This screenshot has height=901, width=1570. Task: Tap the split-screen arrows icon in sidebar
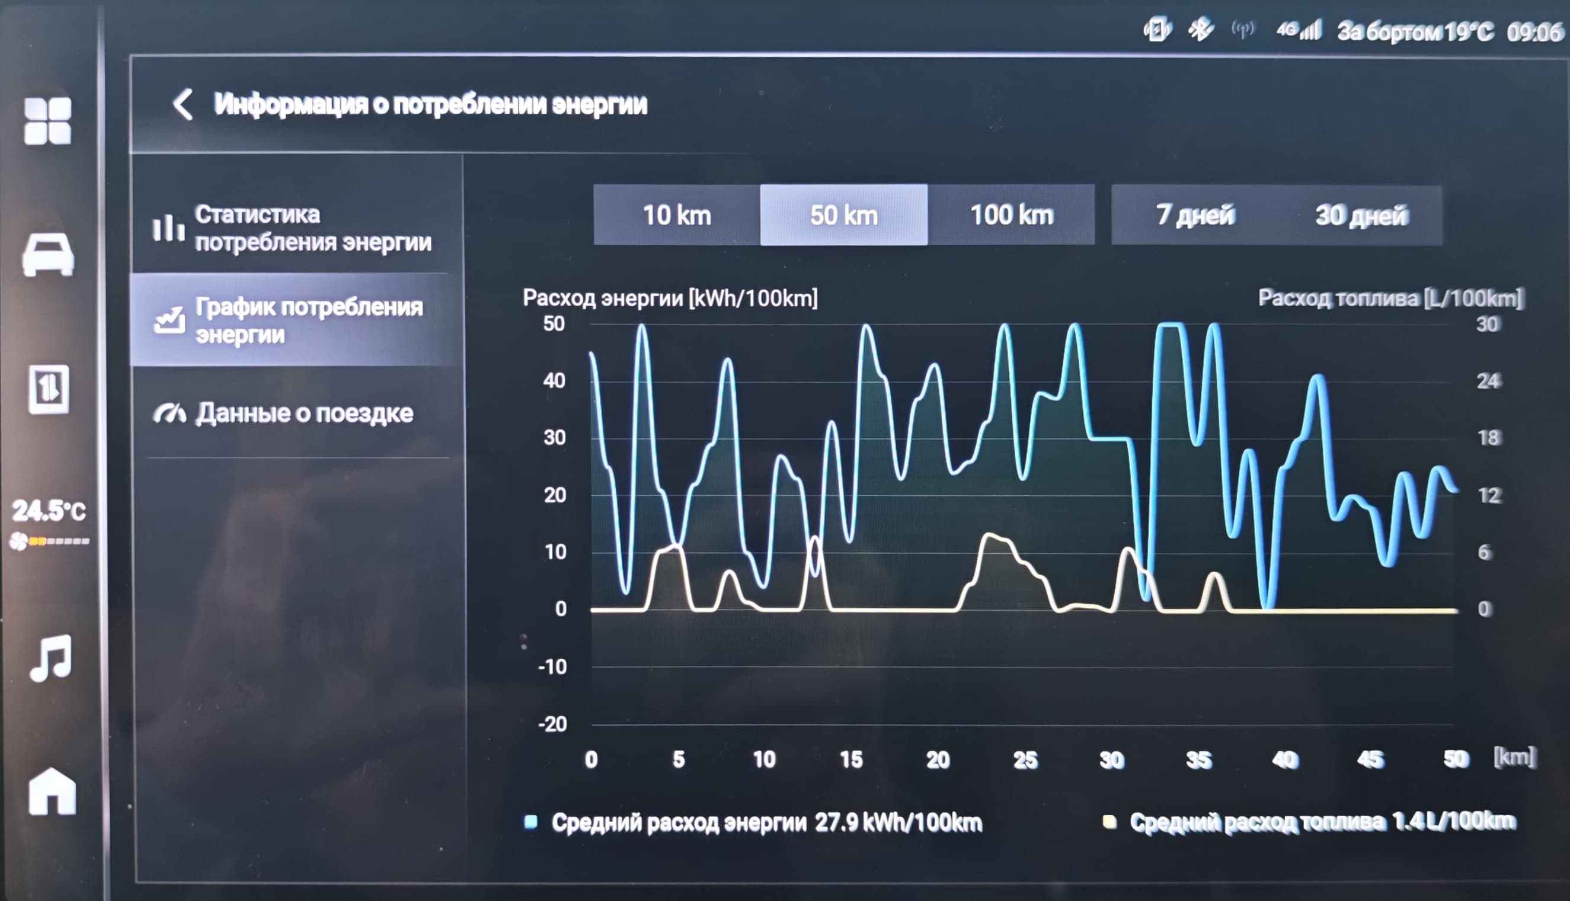tap(48, 389)
